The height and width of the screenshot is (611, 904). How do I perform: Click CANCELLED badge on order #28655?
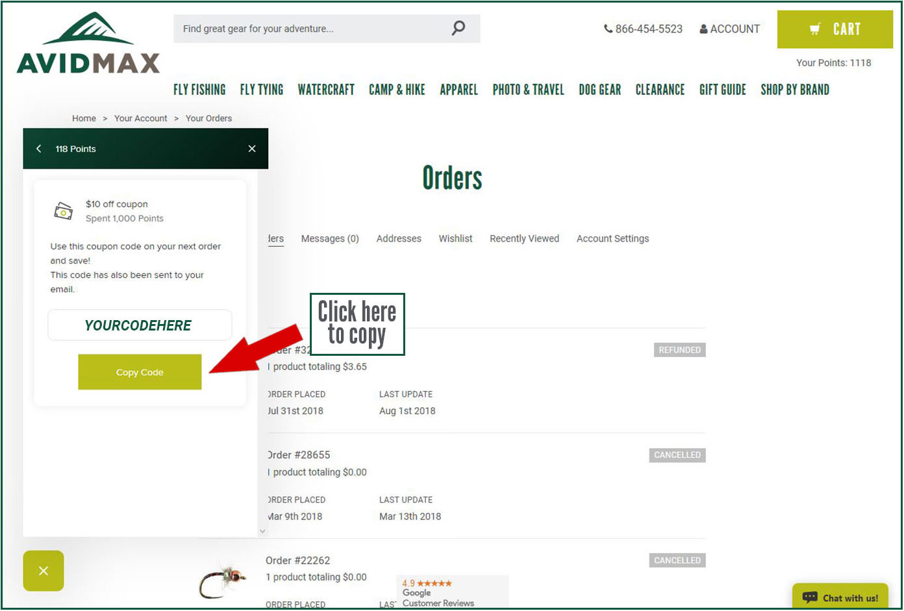677,455
